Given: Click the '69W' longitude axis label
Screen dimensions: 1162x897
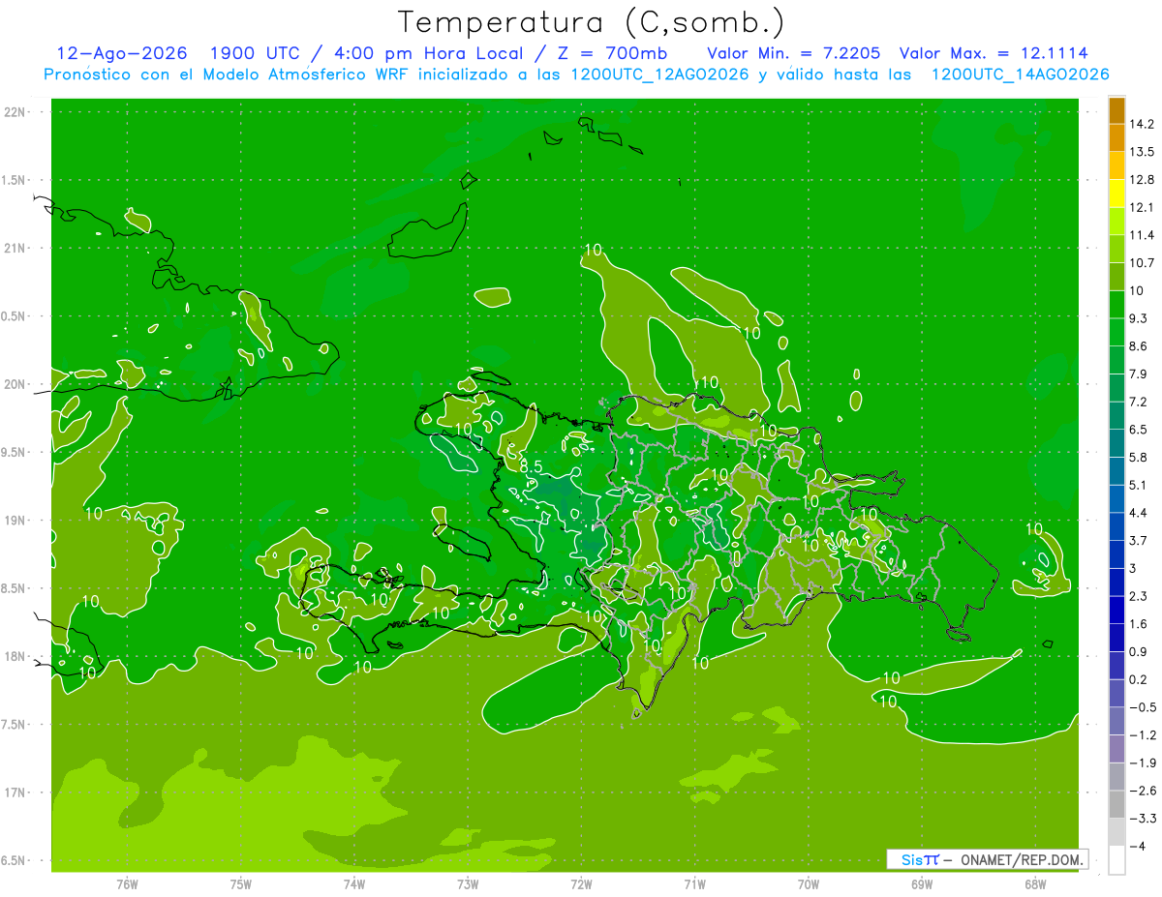Looking at the screenshot, I should pyautogui.click(x=922, y=884).
